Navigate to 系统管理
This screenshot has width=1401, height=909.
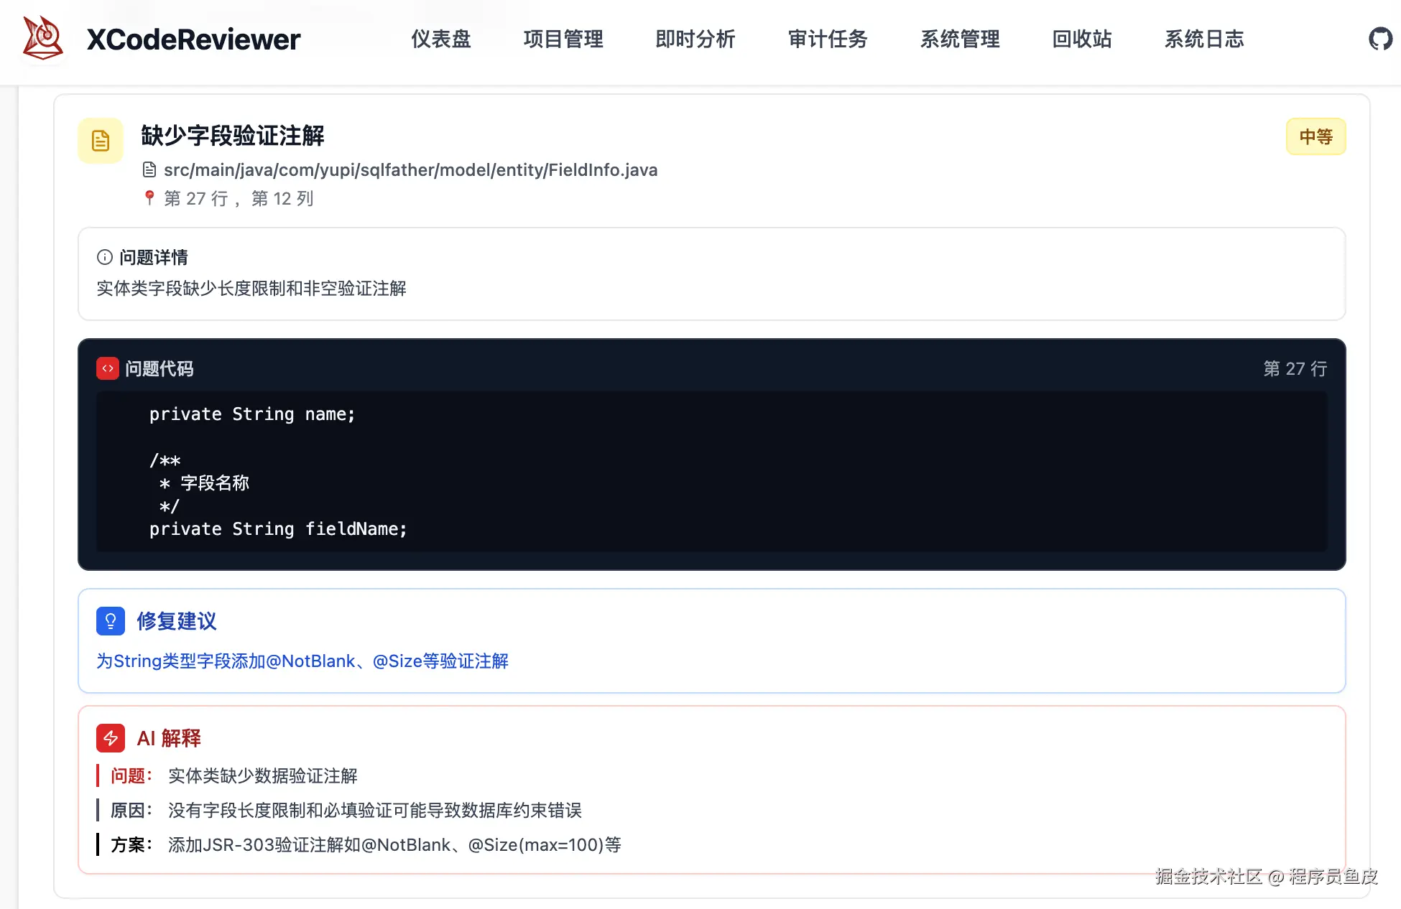960,39
